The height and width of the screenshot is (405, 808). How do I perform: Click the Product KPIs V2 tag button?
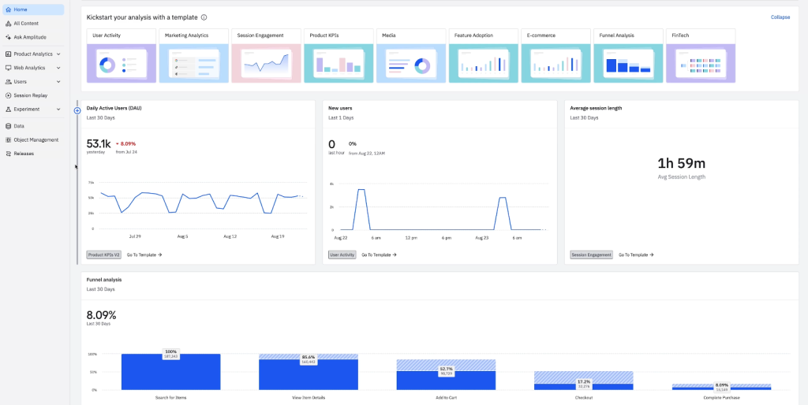pyautogui.click(x=104, y=255)
